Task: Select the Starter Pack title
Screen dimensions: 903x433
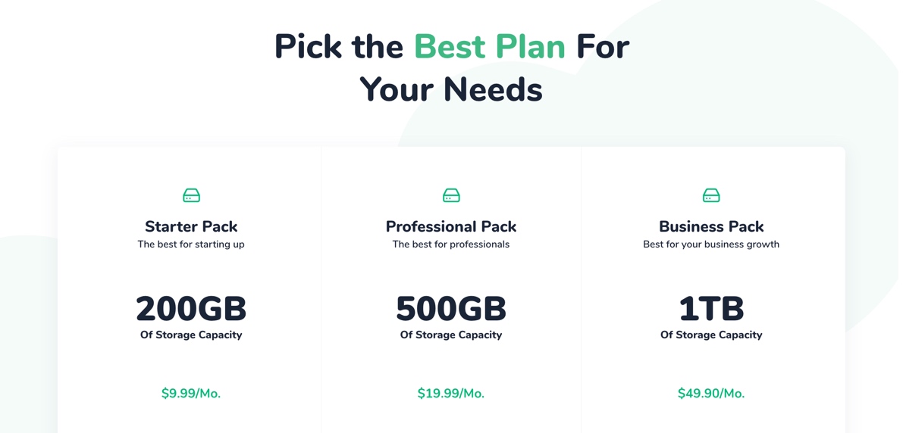Action: [x=191, y=226]
